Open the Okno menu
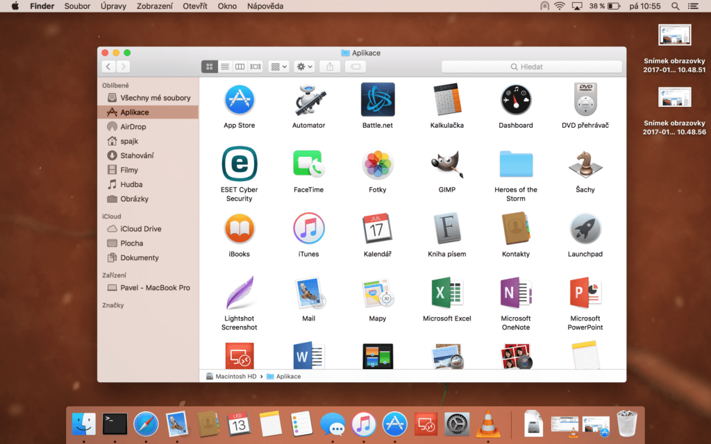711x444 pixels. tap(227, 6)
